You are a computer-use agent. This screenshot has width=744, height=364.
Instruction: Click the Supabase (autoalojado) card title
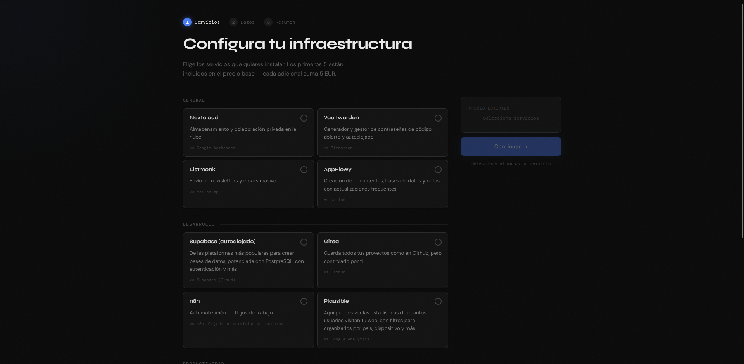[x=223, y=242]
